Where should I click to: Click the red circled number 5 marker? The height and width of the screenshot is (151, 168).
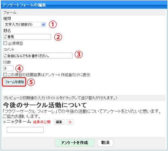pyautogui.click(x=31, y=82)
